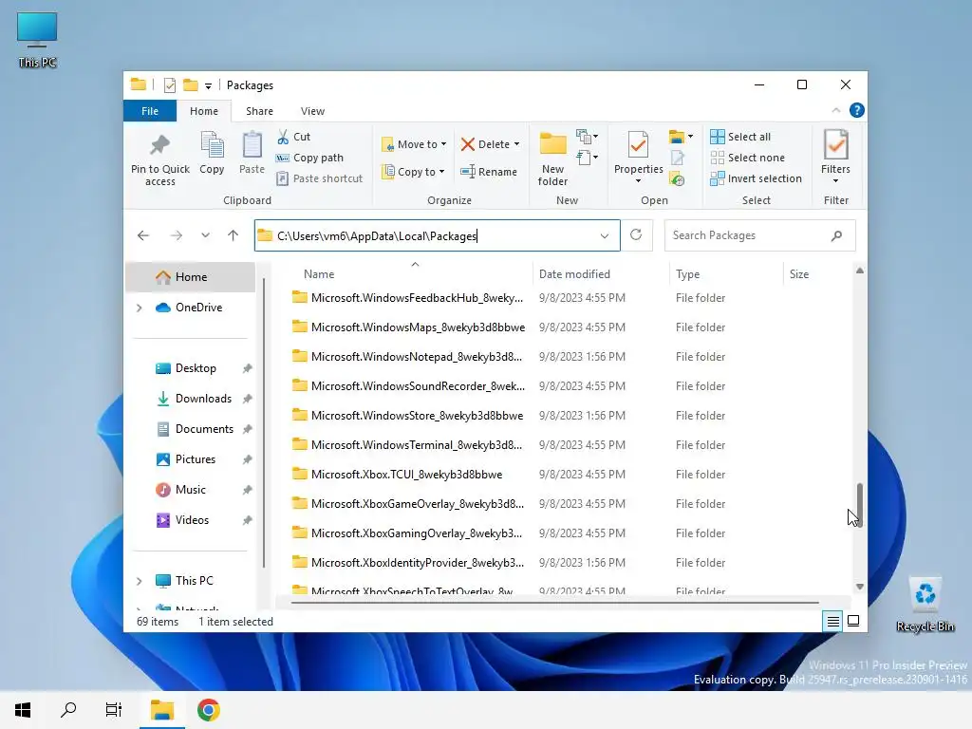The image size is (972, 729).
Task: Click the horizontal scrollbar in file list
Action: (554, 602)
